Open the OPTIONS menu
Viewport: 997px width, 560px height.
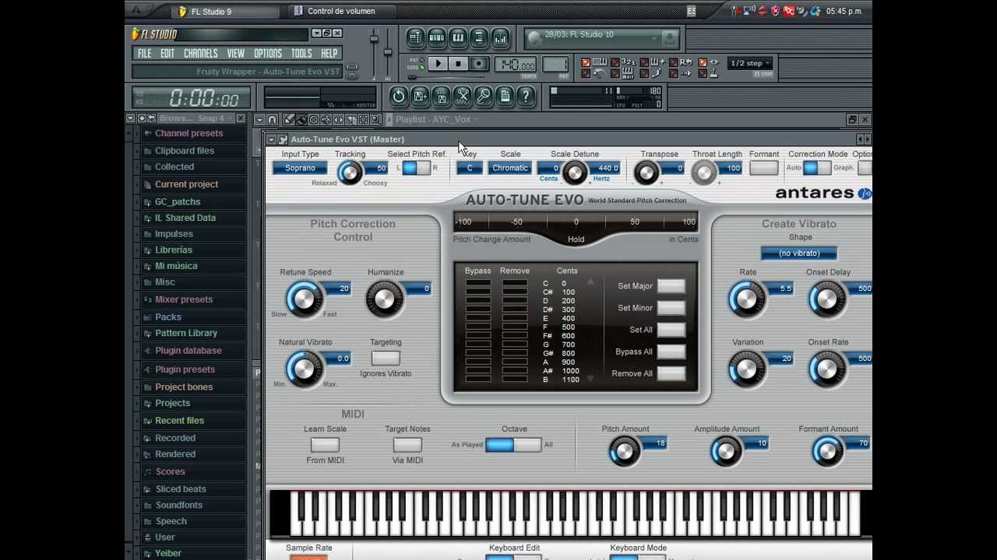(x=268, y=54)
